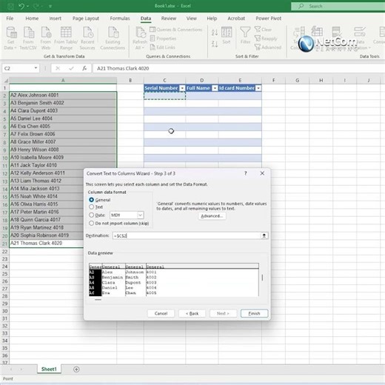Open Advanced filter options

[x=268, y=47]
